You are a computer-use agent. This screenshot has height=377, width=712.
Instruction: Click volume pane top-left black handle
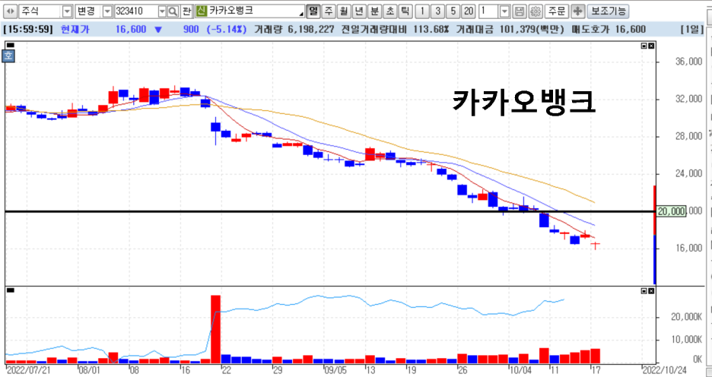pos(11,290)
